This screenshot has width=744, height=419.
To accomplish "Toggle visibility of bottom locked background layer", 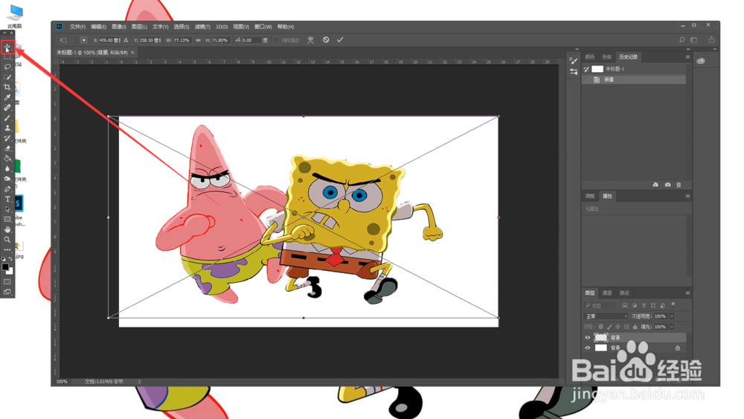I will [588, 348].
